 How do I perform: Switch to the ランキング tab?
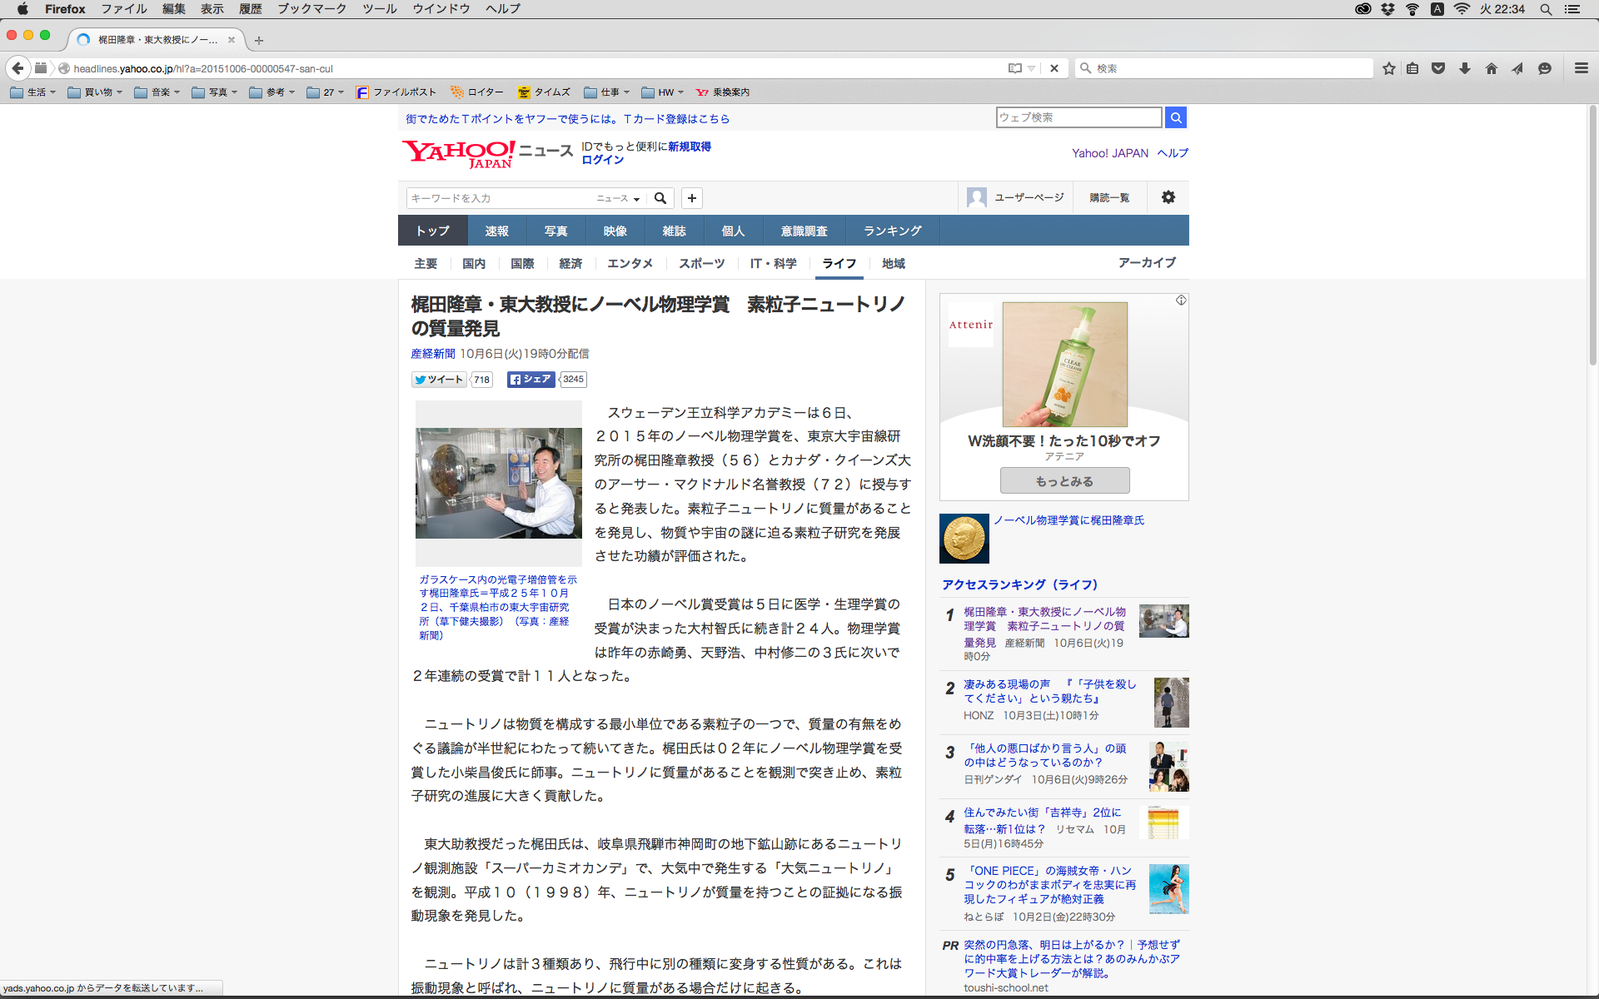point(892,231)
